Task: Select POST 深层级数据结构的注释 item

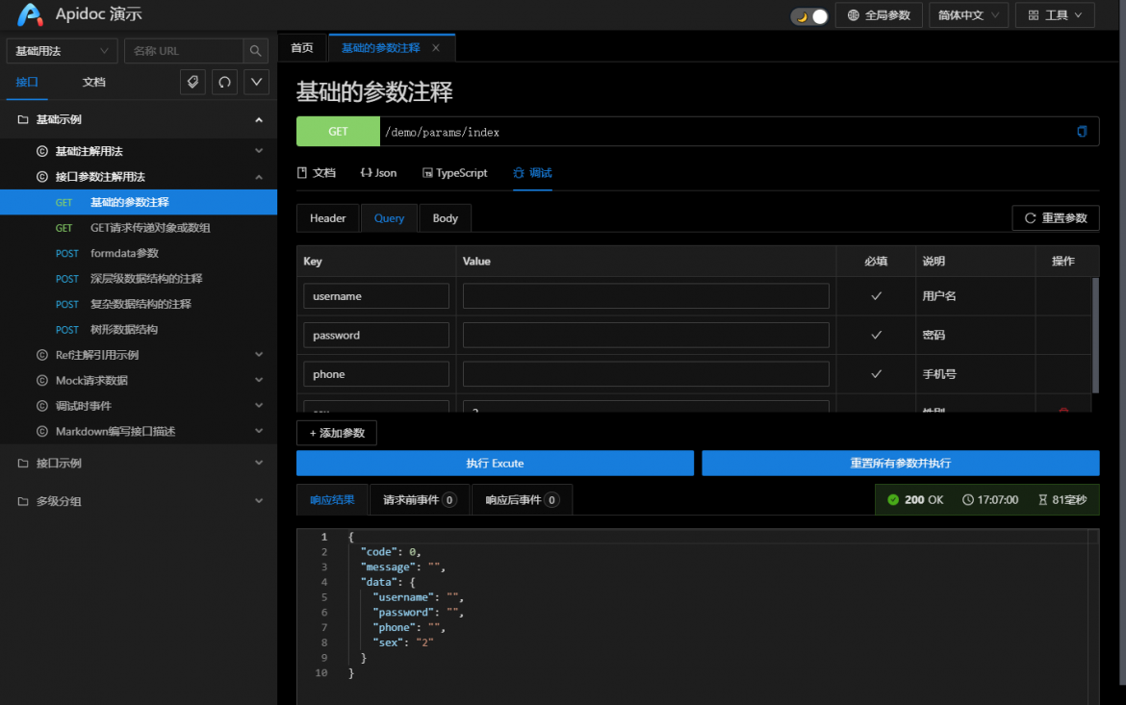Action: 139,279
